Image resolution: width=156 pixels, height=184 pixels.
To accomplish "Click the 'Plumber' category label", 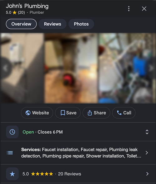I will coord(37,12).
